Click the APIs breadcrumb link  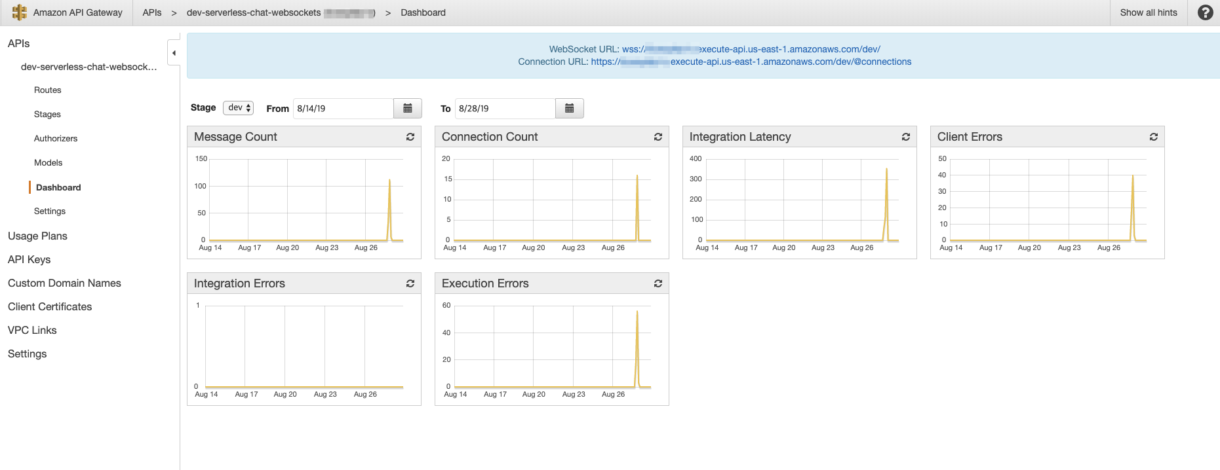tap(152, 12)
